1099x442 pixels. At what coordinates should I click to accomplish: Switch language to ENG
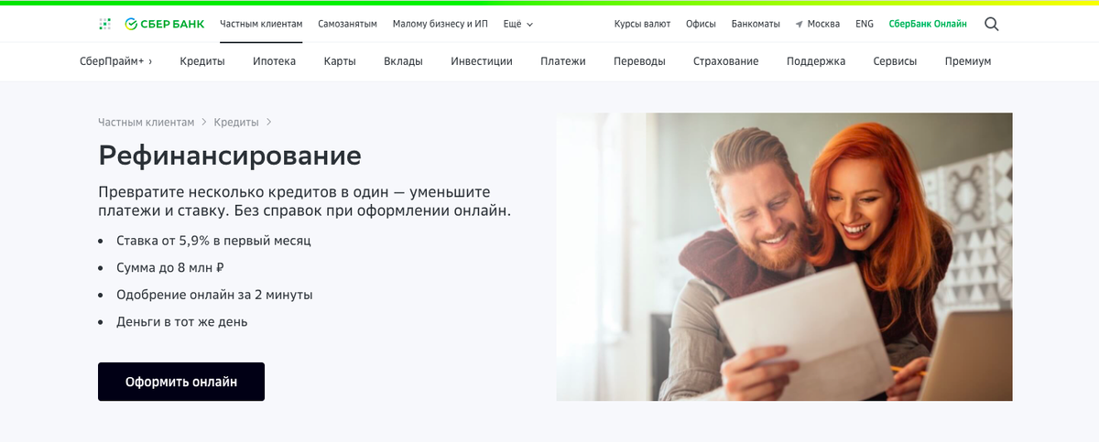click(865, 24)
